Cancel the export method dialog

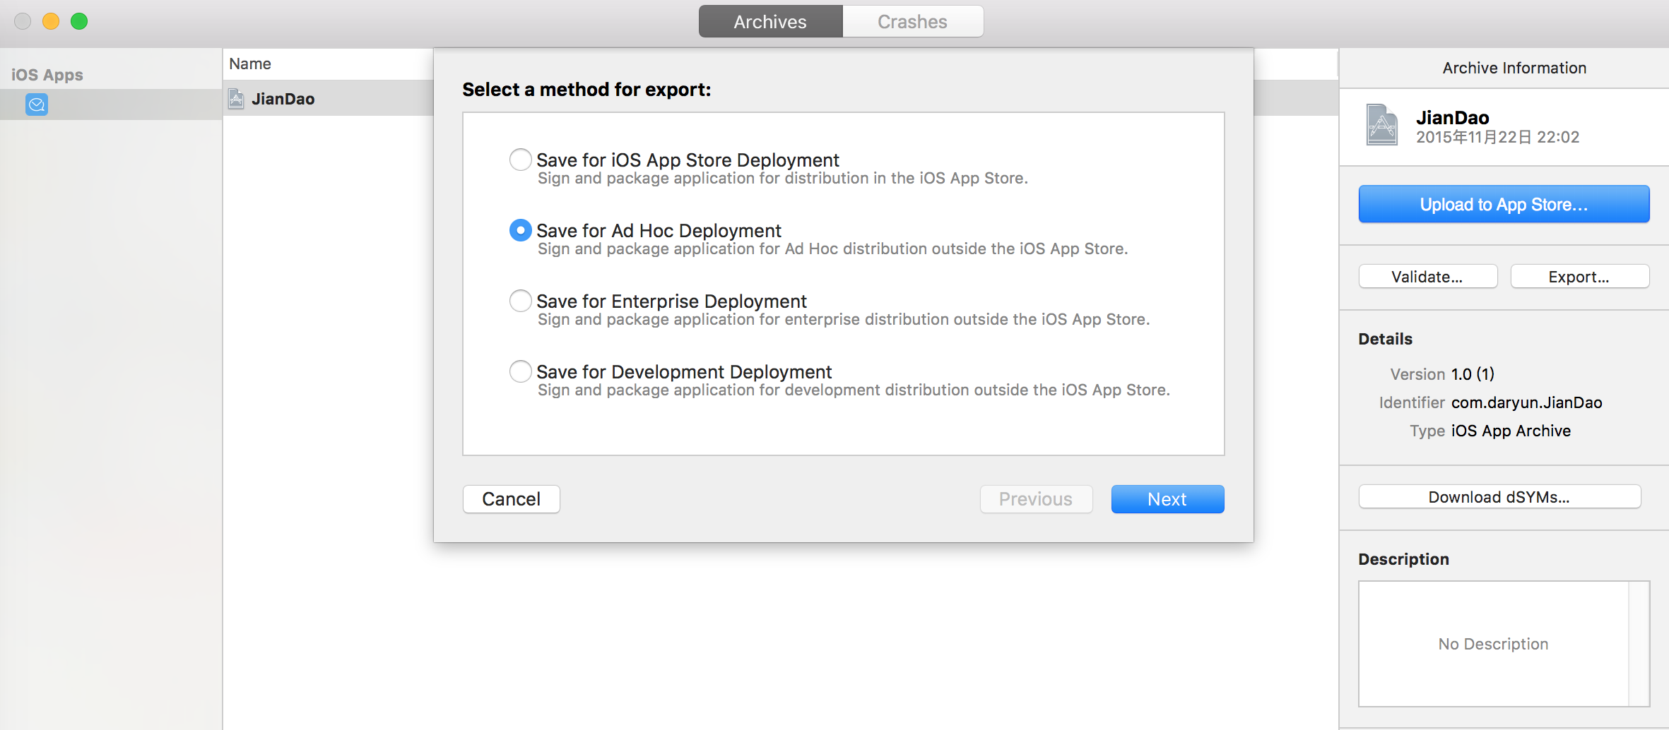pos(511,499)
